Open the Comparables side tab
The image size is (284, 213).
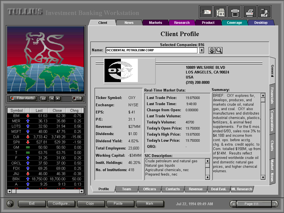[272, 121]
